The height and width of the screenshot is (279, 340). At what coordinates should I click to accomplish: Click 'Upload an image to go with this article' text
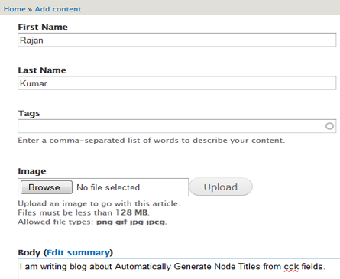99,203
